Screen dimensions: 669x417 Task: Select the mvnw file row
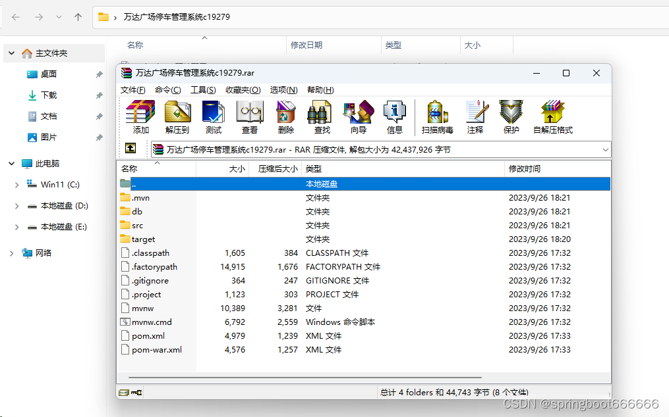364,308
